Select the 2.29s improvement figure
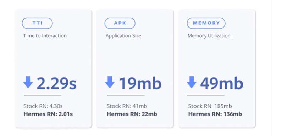This screenshot has width=282, height=136. point(57,83)
